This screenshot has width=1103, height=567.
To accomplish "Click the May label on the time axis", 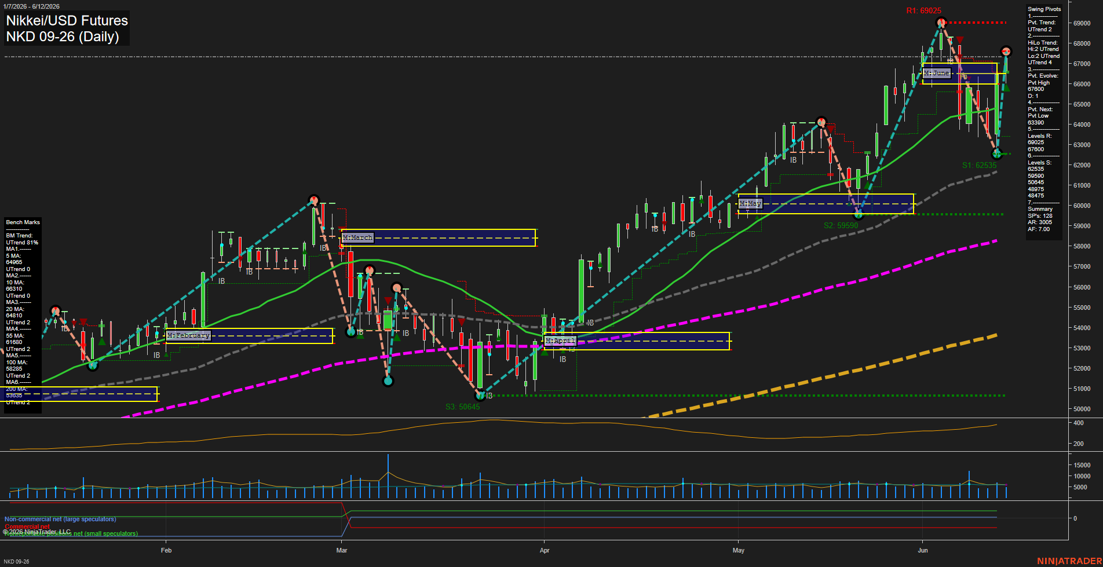I will pos(739,550).
